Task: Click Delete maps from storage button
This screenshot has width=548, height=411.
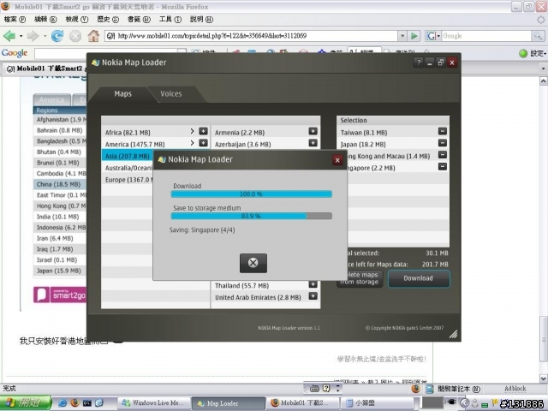Action: point(360,278)
